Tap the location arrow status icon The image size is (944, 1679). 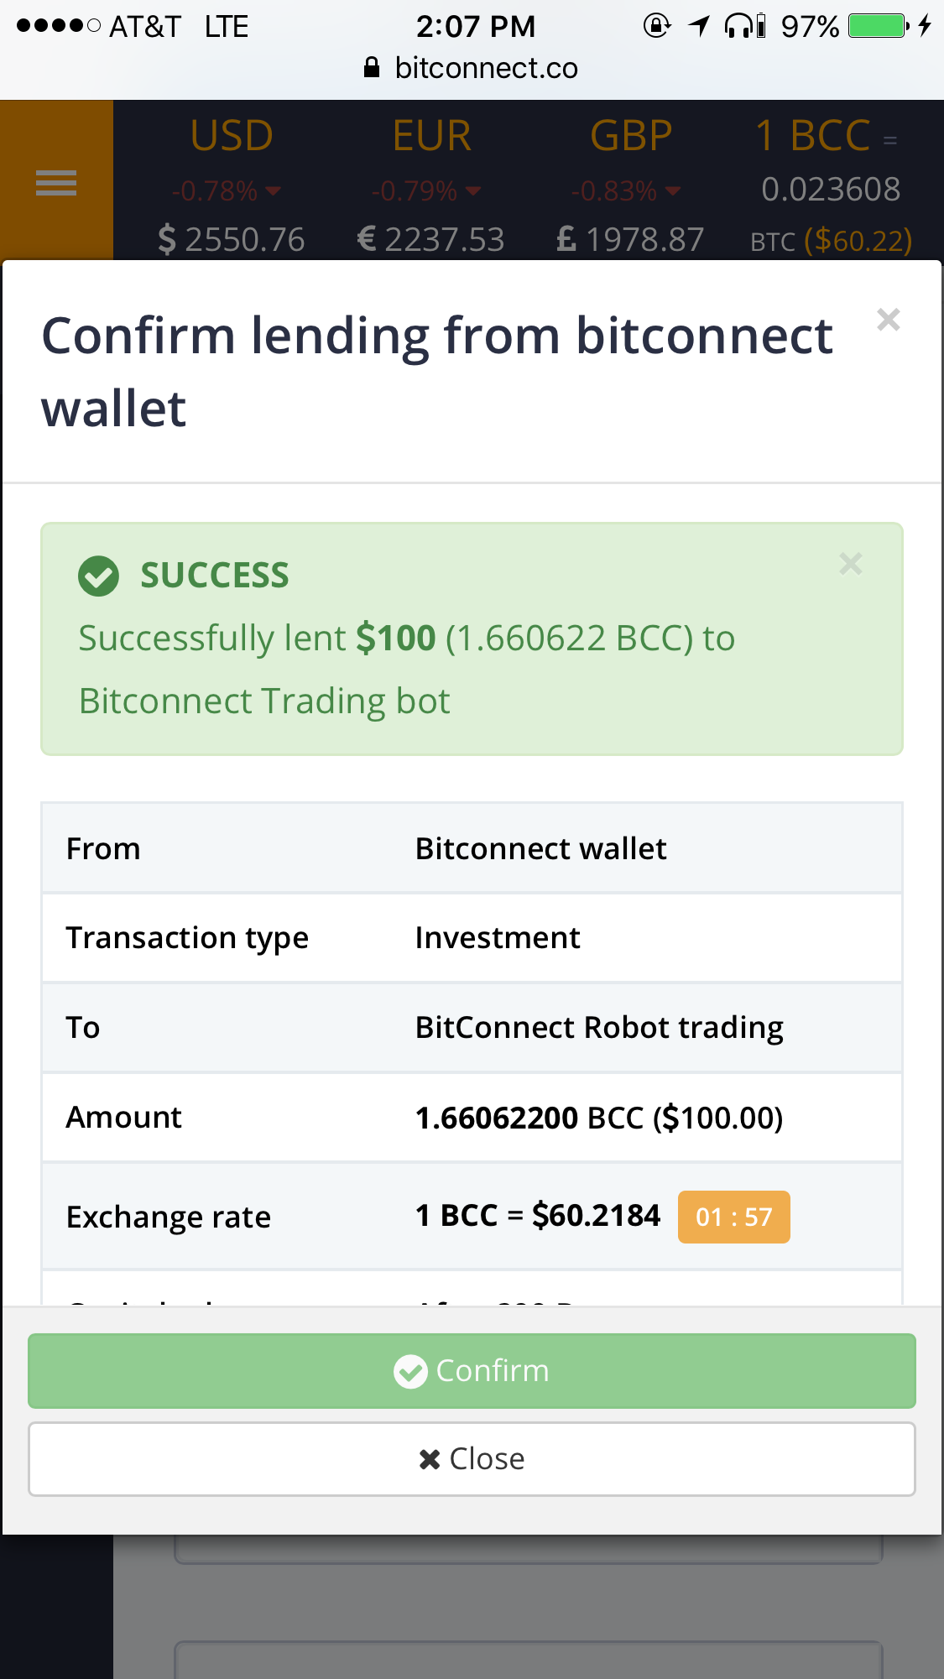(x=699, y=26)
